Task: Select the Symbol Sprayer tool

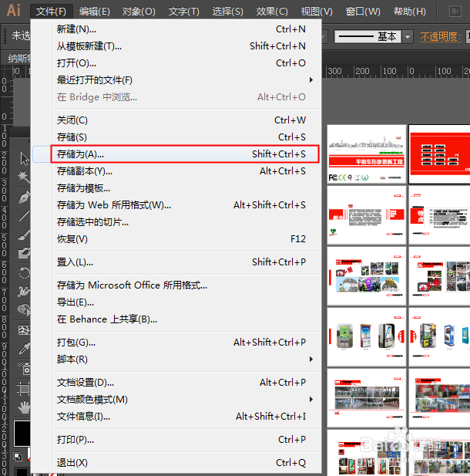Action: click(x=24, y=368)
